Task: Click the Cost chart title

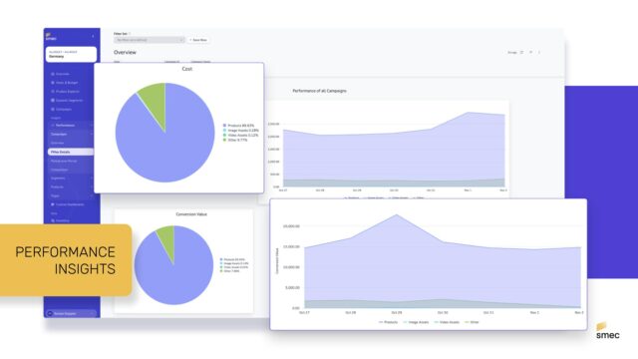Action: pyautogui.click(x=187, y=69)
